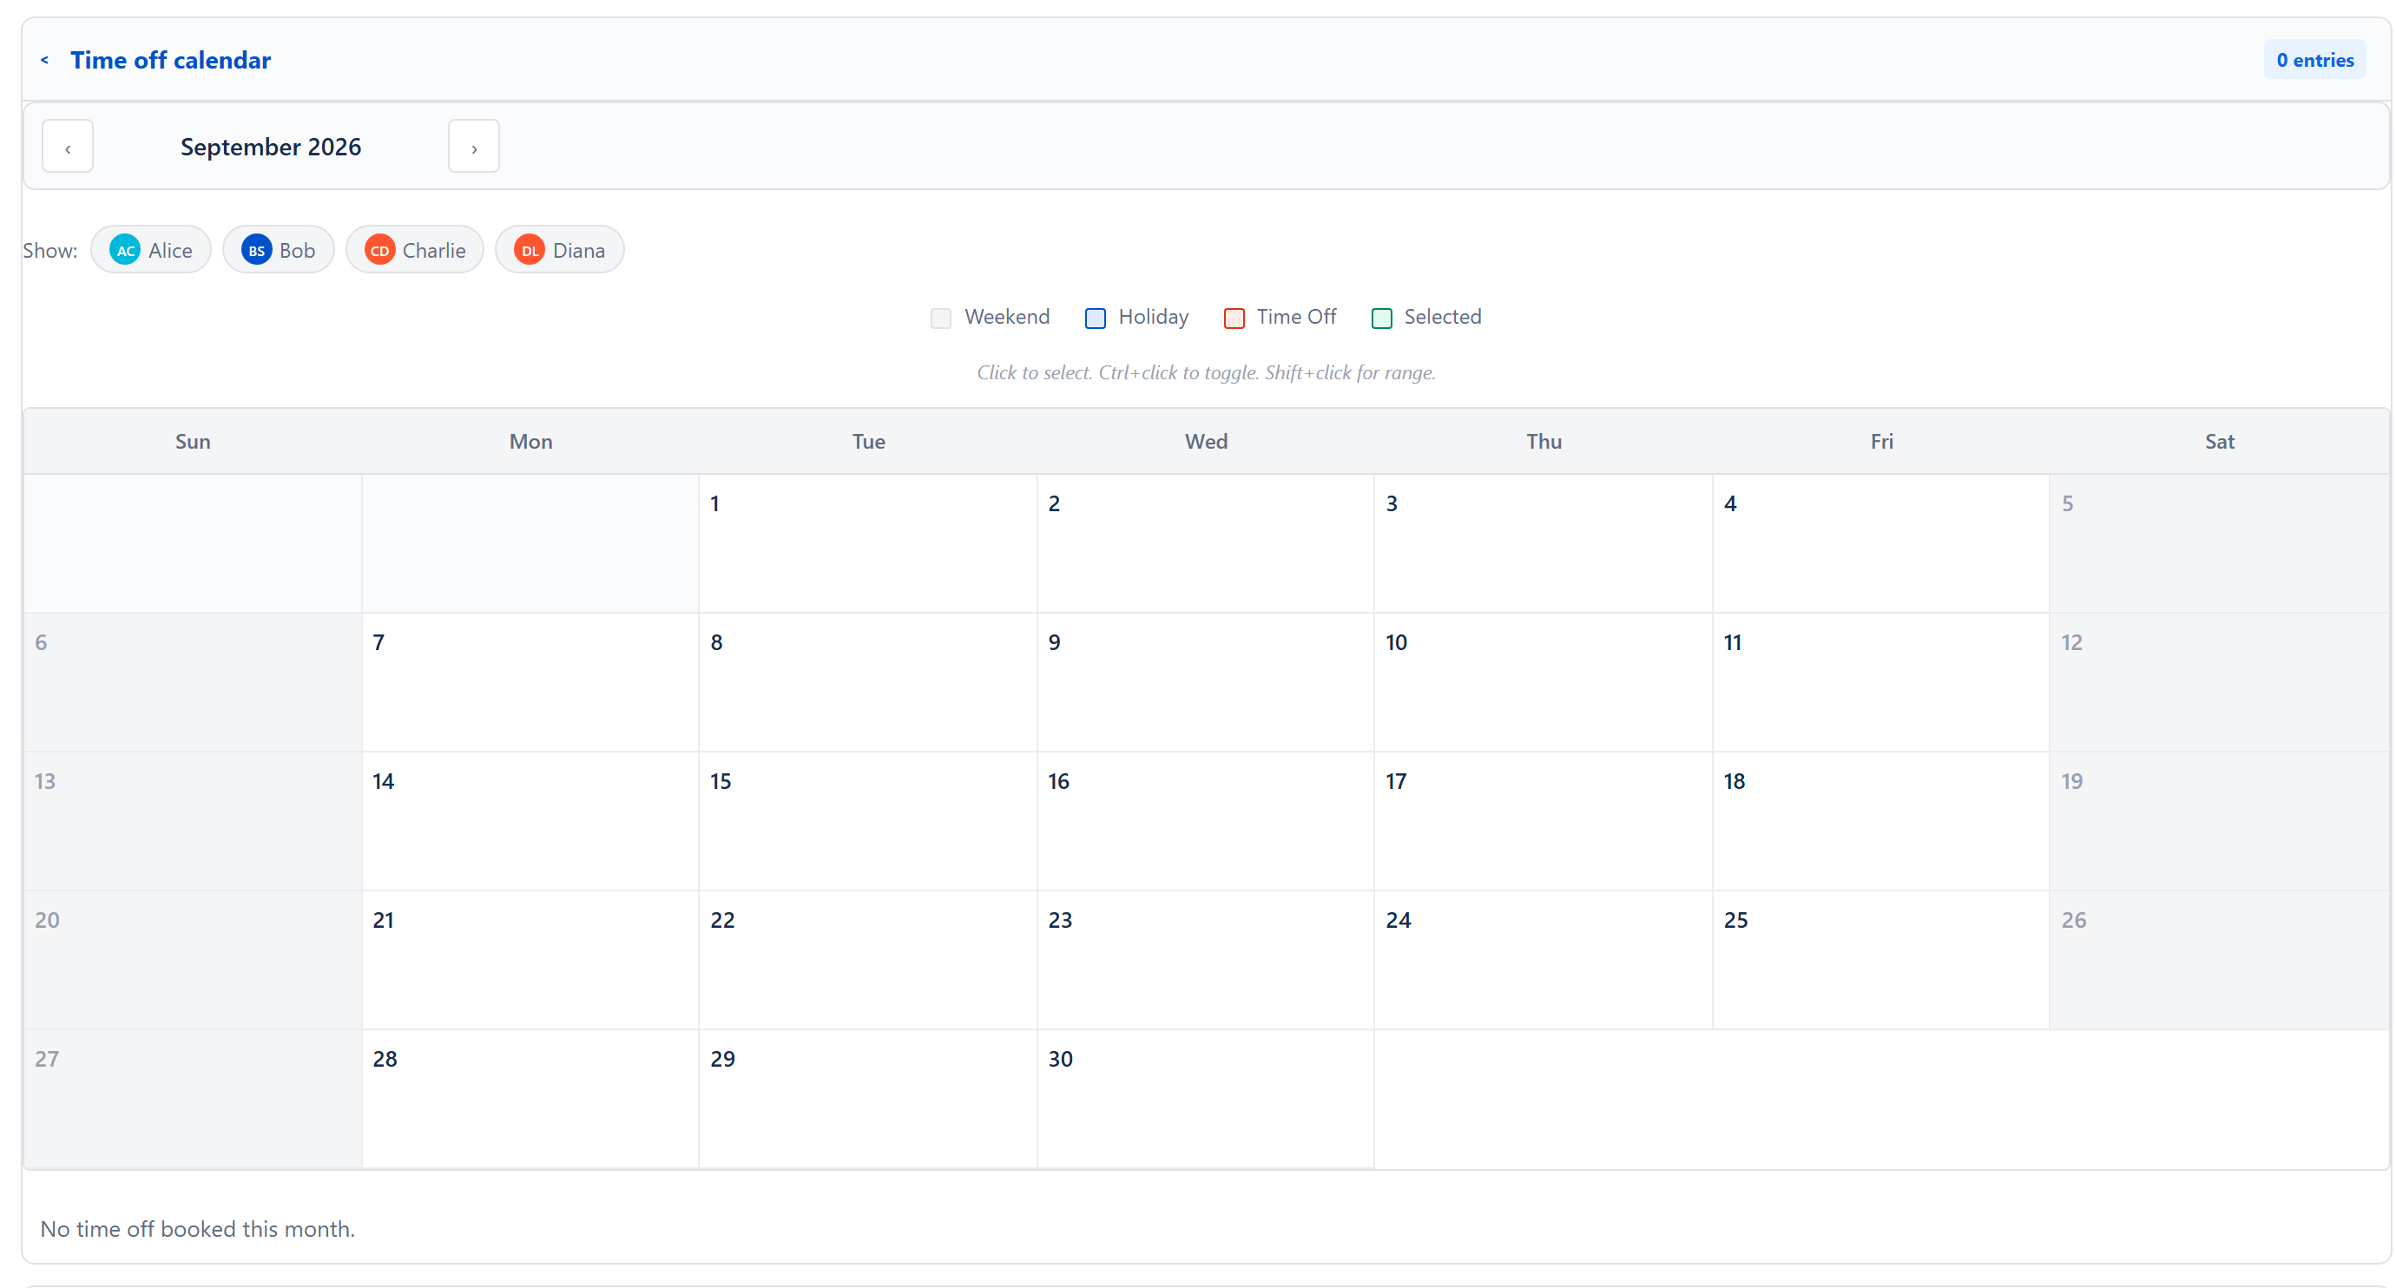
Task: Select day 28 in the calendar
Action: pyautogui.click(x=530, y=1098)
